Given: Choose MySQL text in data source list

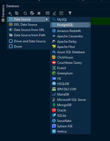Looking at the screenshot, I should pyautogui.click(x=62, y=20).
